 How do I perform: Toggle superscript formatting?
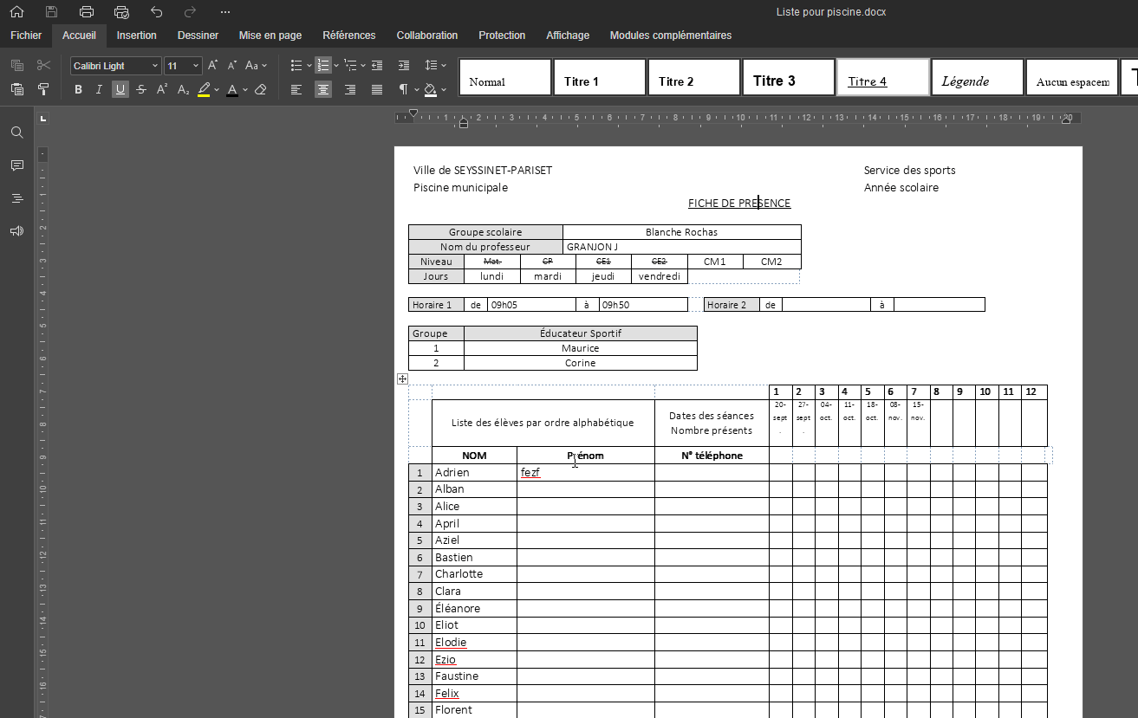click(x=162, y=89)
